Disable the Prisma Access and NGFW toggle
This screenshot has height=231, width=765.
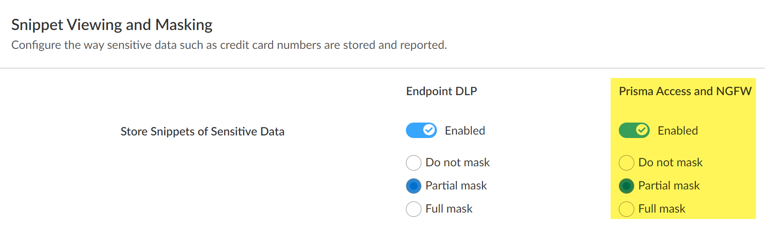pyautogui.click(x=634, y=130)
